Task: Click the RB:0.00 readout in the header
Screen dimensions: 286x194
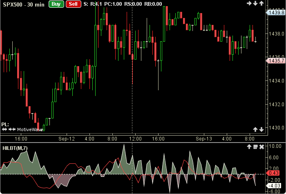Action: pyautogui.click(x=153, y=4)
